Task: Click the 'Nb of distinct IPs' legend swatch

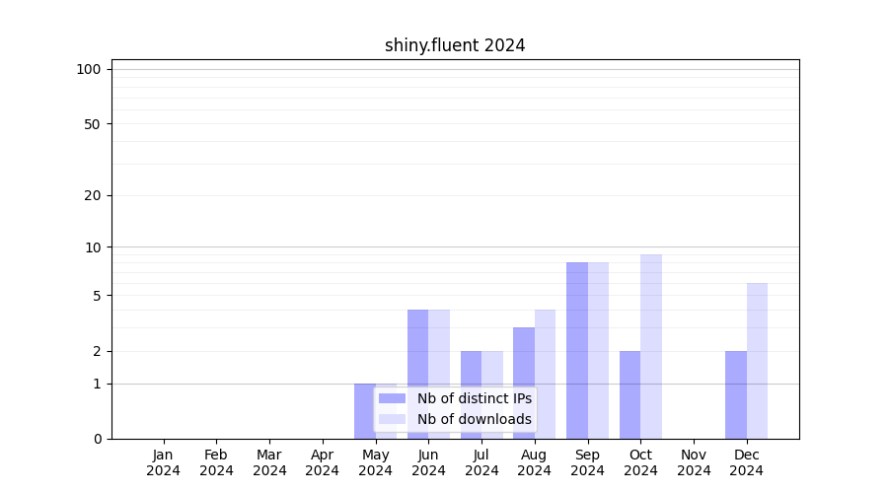Action: point(392,398)
